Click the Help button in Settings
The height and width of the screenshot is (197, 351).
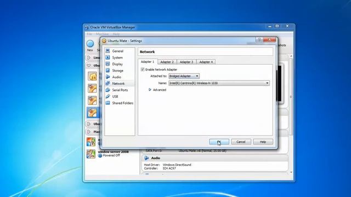pos(263,142)
